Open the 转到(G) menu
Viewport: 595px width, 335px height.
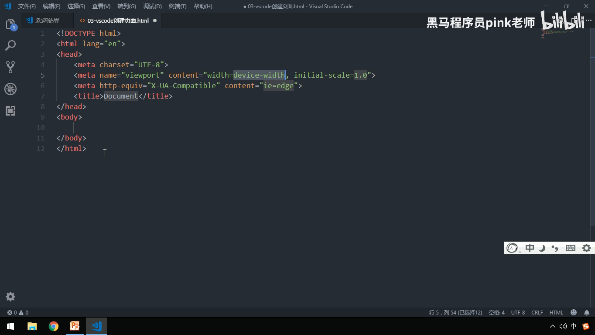[x=127, y=6]
